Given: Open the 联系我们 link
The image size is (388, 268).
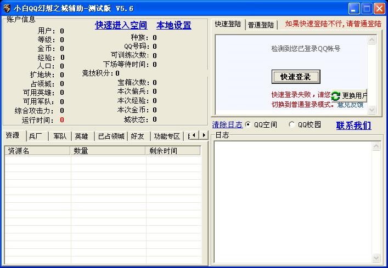Looking at the screenshot, I should coord(353,126).
